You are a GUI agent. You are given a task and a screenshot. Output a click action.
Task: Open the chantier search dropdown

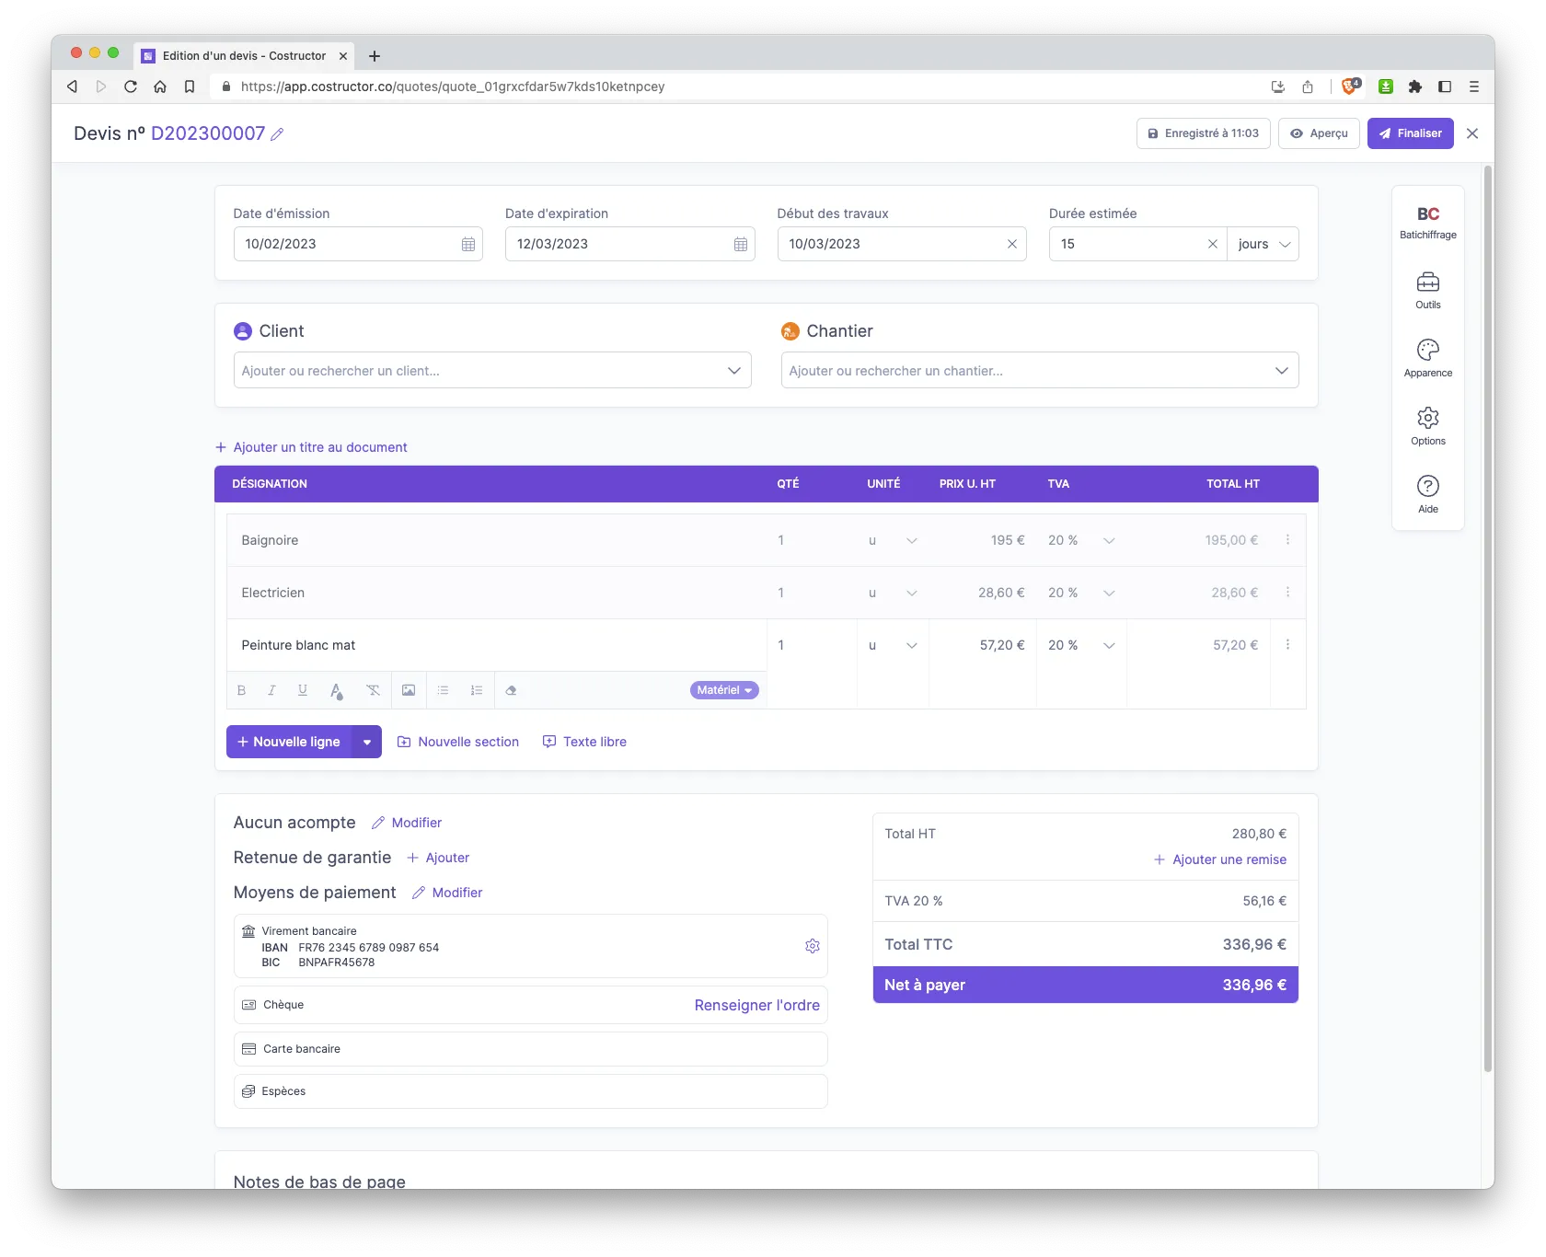[x=1039, y=370]
